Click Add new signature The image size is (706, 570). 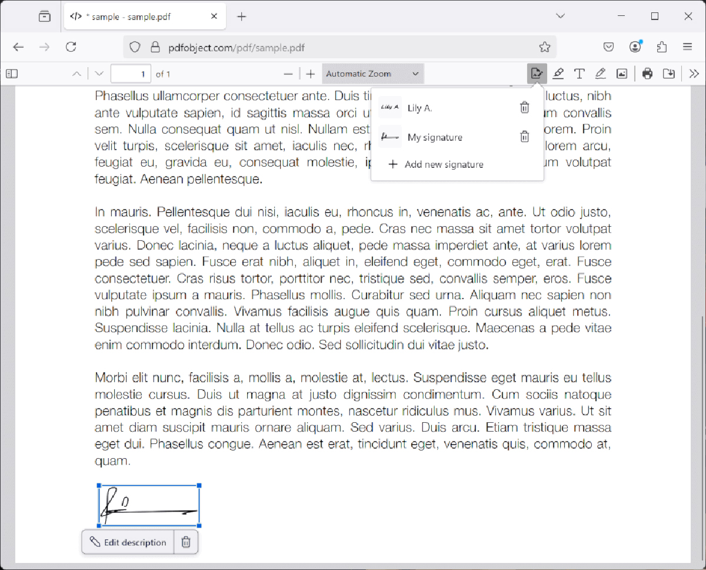(444, 164)
